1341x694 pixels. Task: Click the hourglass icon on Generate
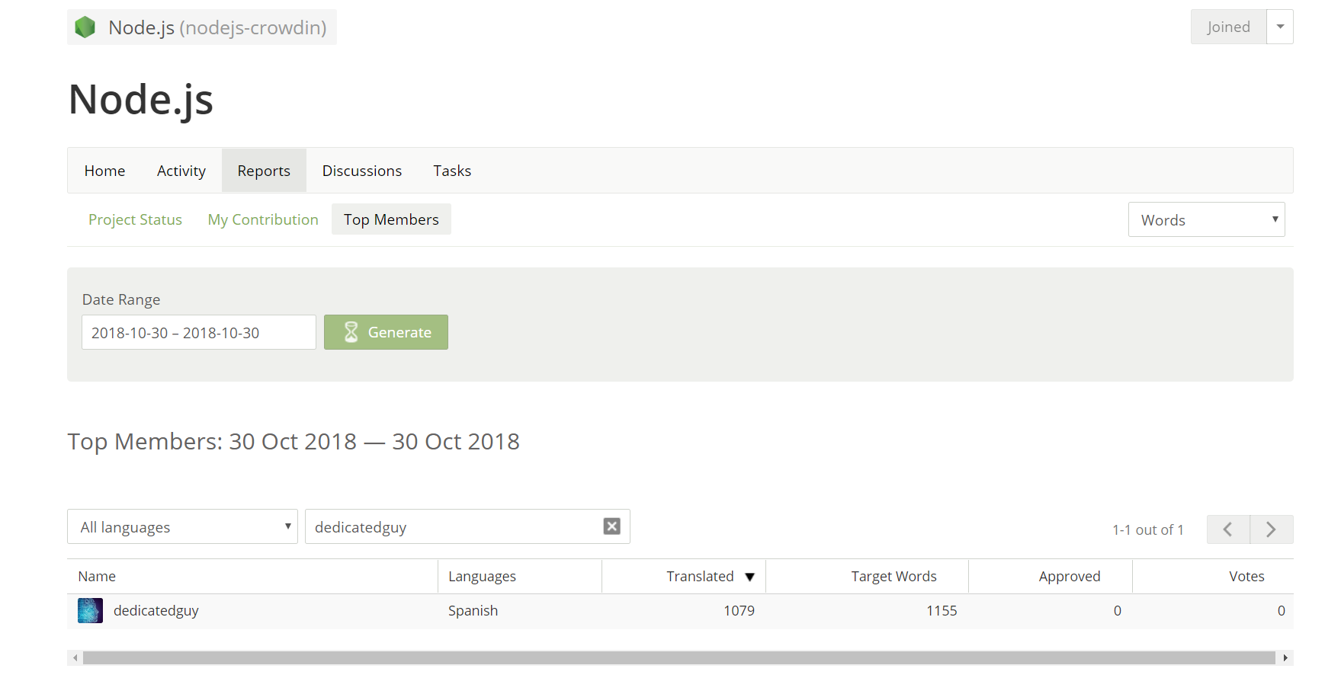pyautogui.click(x=351, y=332)
